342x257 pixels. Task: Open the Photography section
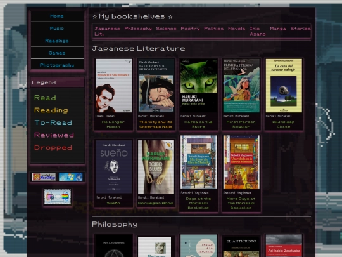coord(57,65)
